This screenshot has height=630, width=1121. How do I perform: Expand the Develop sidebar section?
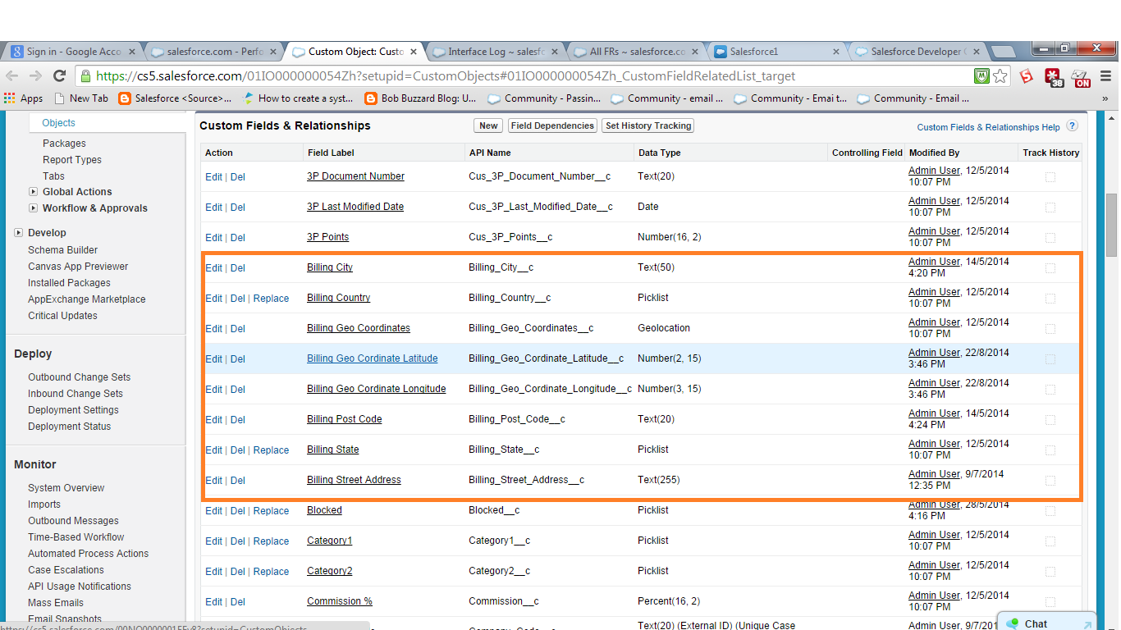pos(19,233)
